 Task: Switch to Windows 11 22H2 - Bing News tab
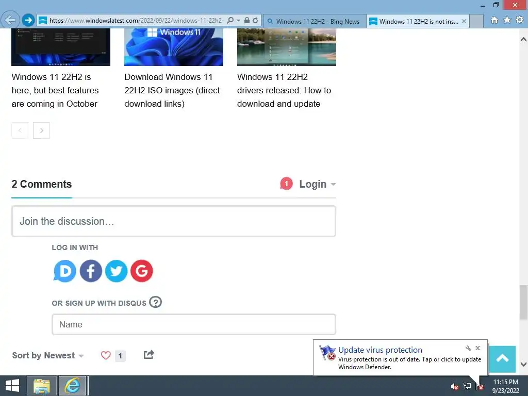[x=314, y=21]
